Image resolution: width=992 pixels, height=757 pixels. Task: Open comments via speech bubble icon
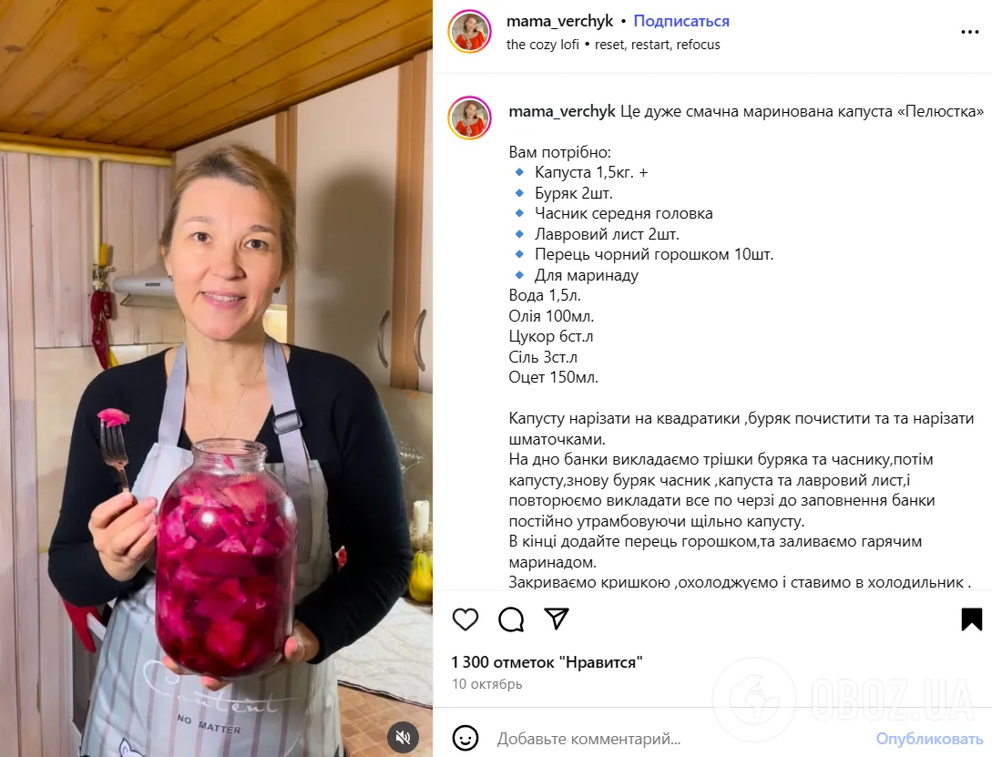[510, 619]
